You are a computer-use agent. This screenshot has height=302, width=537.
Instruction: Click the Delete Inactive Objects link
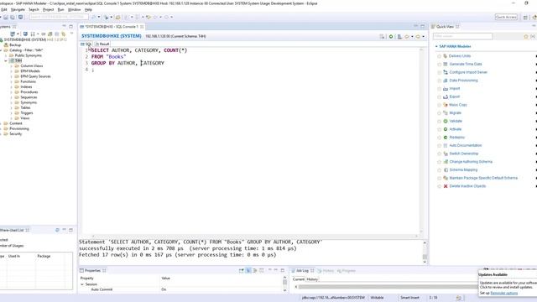point(467,186)
